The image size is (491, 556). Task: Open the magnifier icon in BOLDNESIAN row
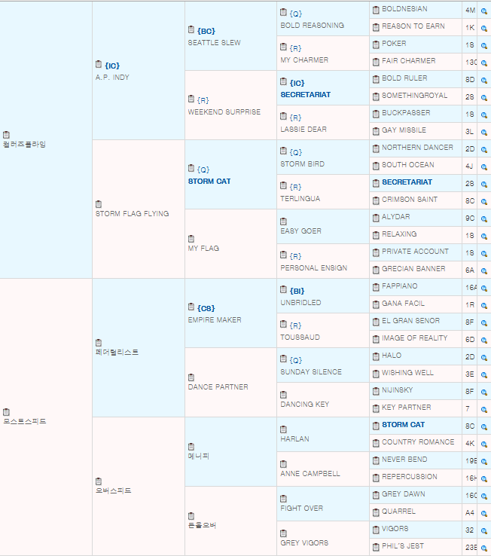point(484,11)
